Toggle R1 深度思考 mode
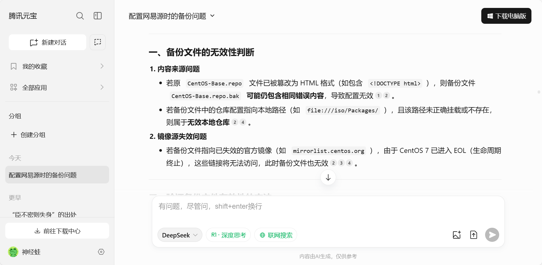 [x=228, y=235]
